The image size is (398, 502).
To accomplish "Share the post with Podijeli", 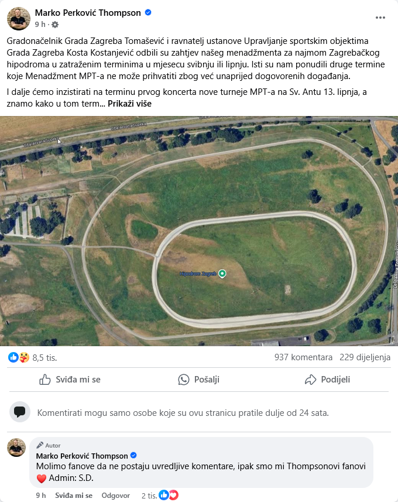I will (x=327, y=380).
